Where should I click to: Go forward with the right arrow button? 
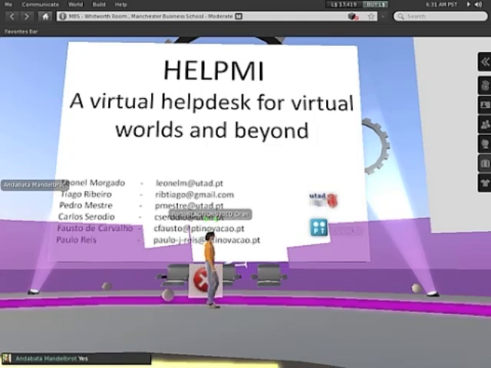28,16
